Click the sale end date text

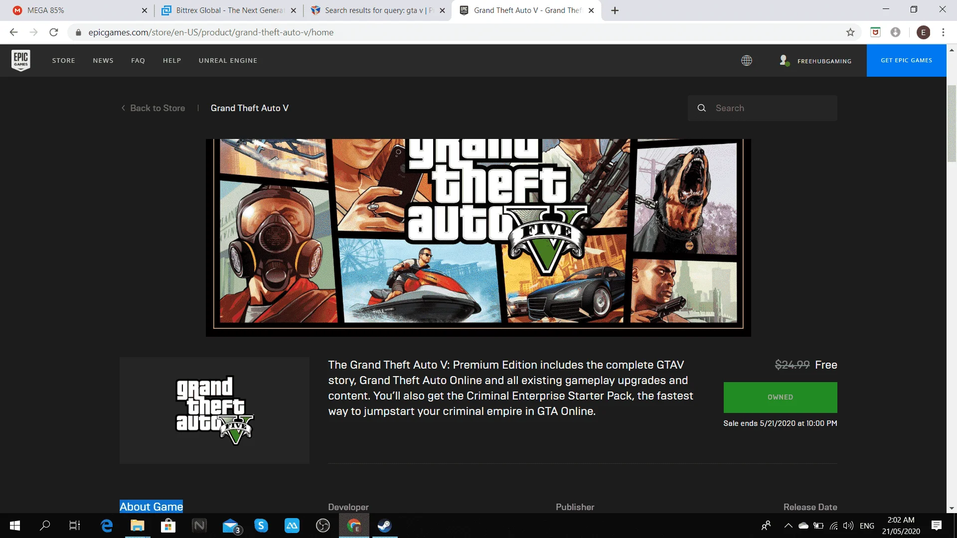point(780,423)
